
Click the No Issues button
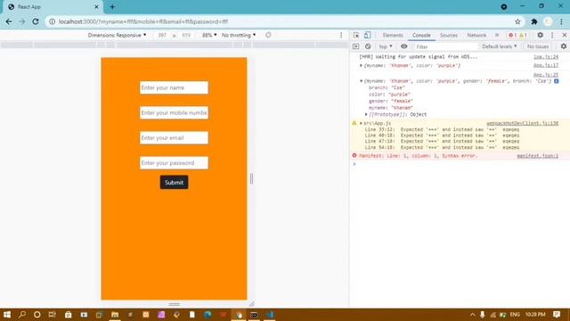click(538, 46)
